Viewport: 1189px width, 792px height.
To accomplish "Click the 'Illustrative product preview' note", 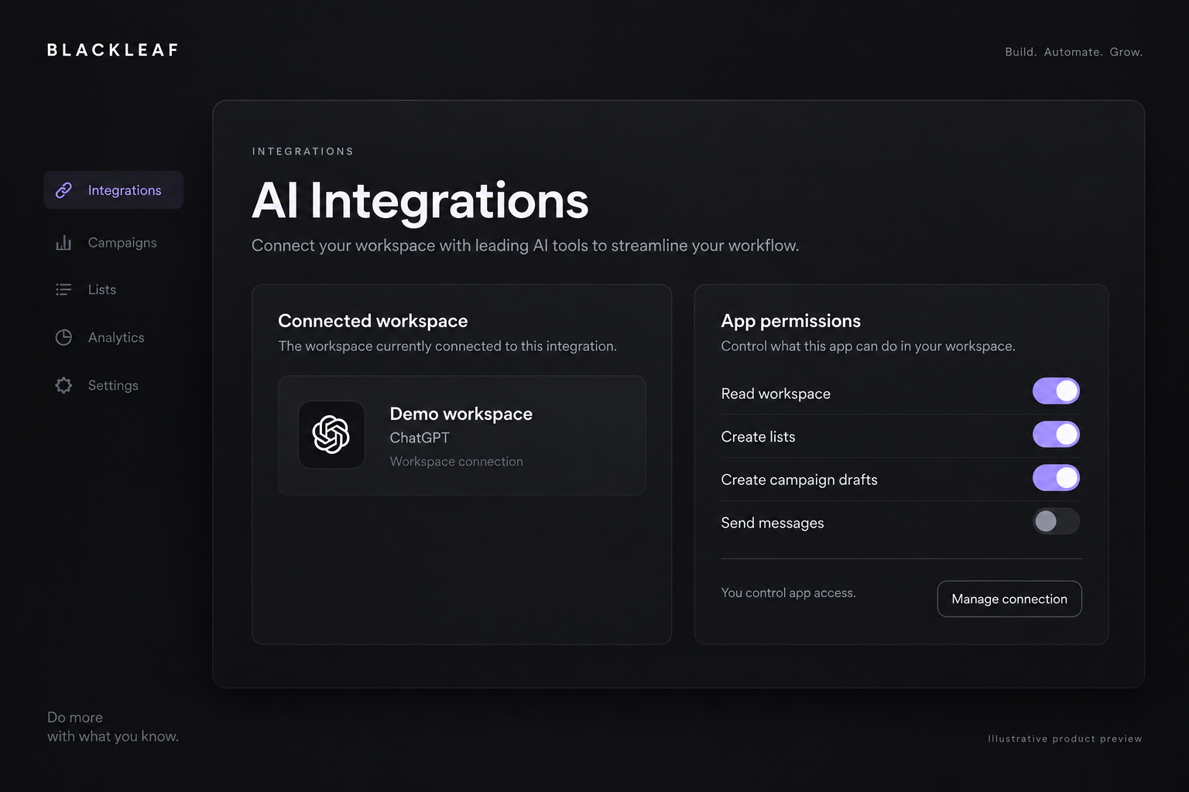I will 1065,739.
